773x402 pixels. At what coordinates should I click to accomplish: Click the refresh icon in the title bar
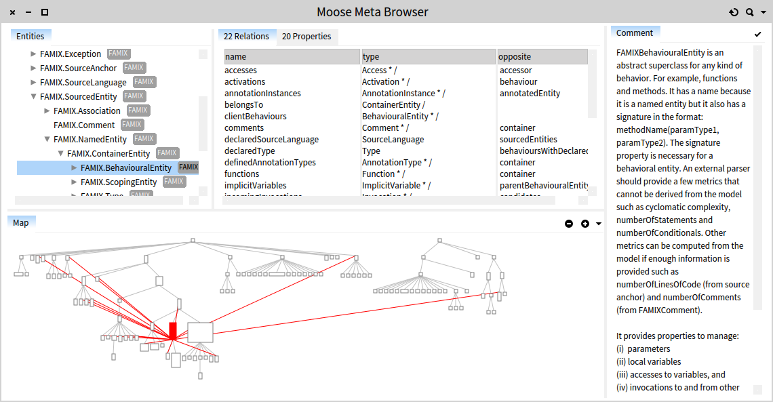(734, 12)
